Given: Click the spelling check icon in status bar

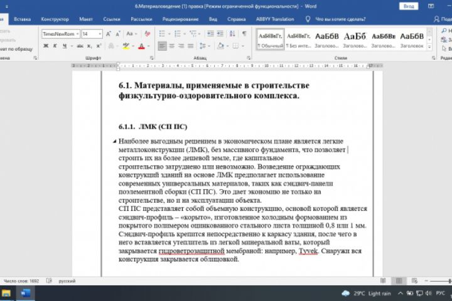Looking at the screenshot, I should [49, 280].
